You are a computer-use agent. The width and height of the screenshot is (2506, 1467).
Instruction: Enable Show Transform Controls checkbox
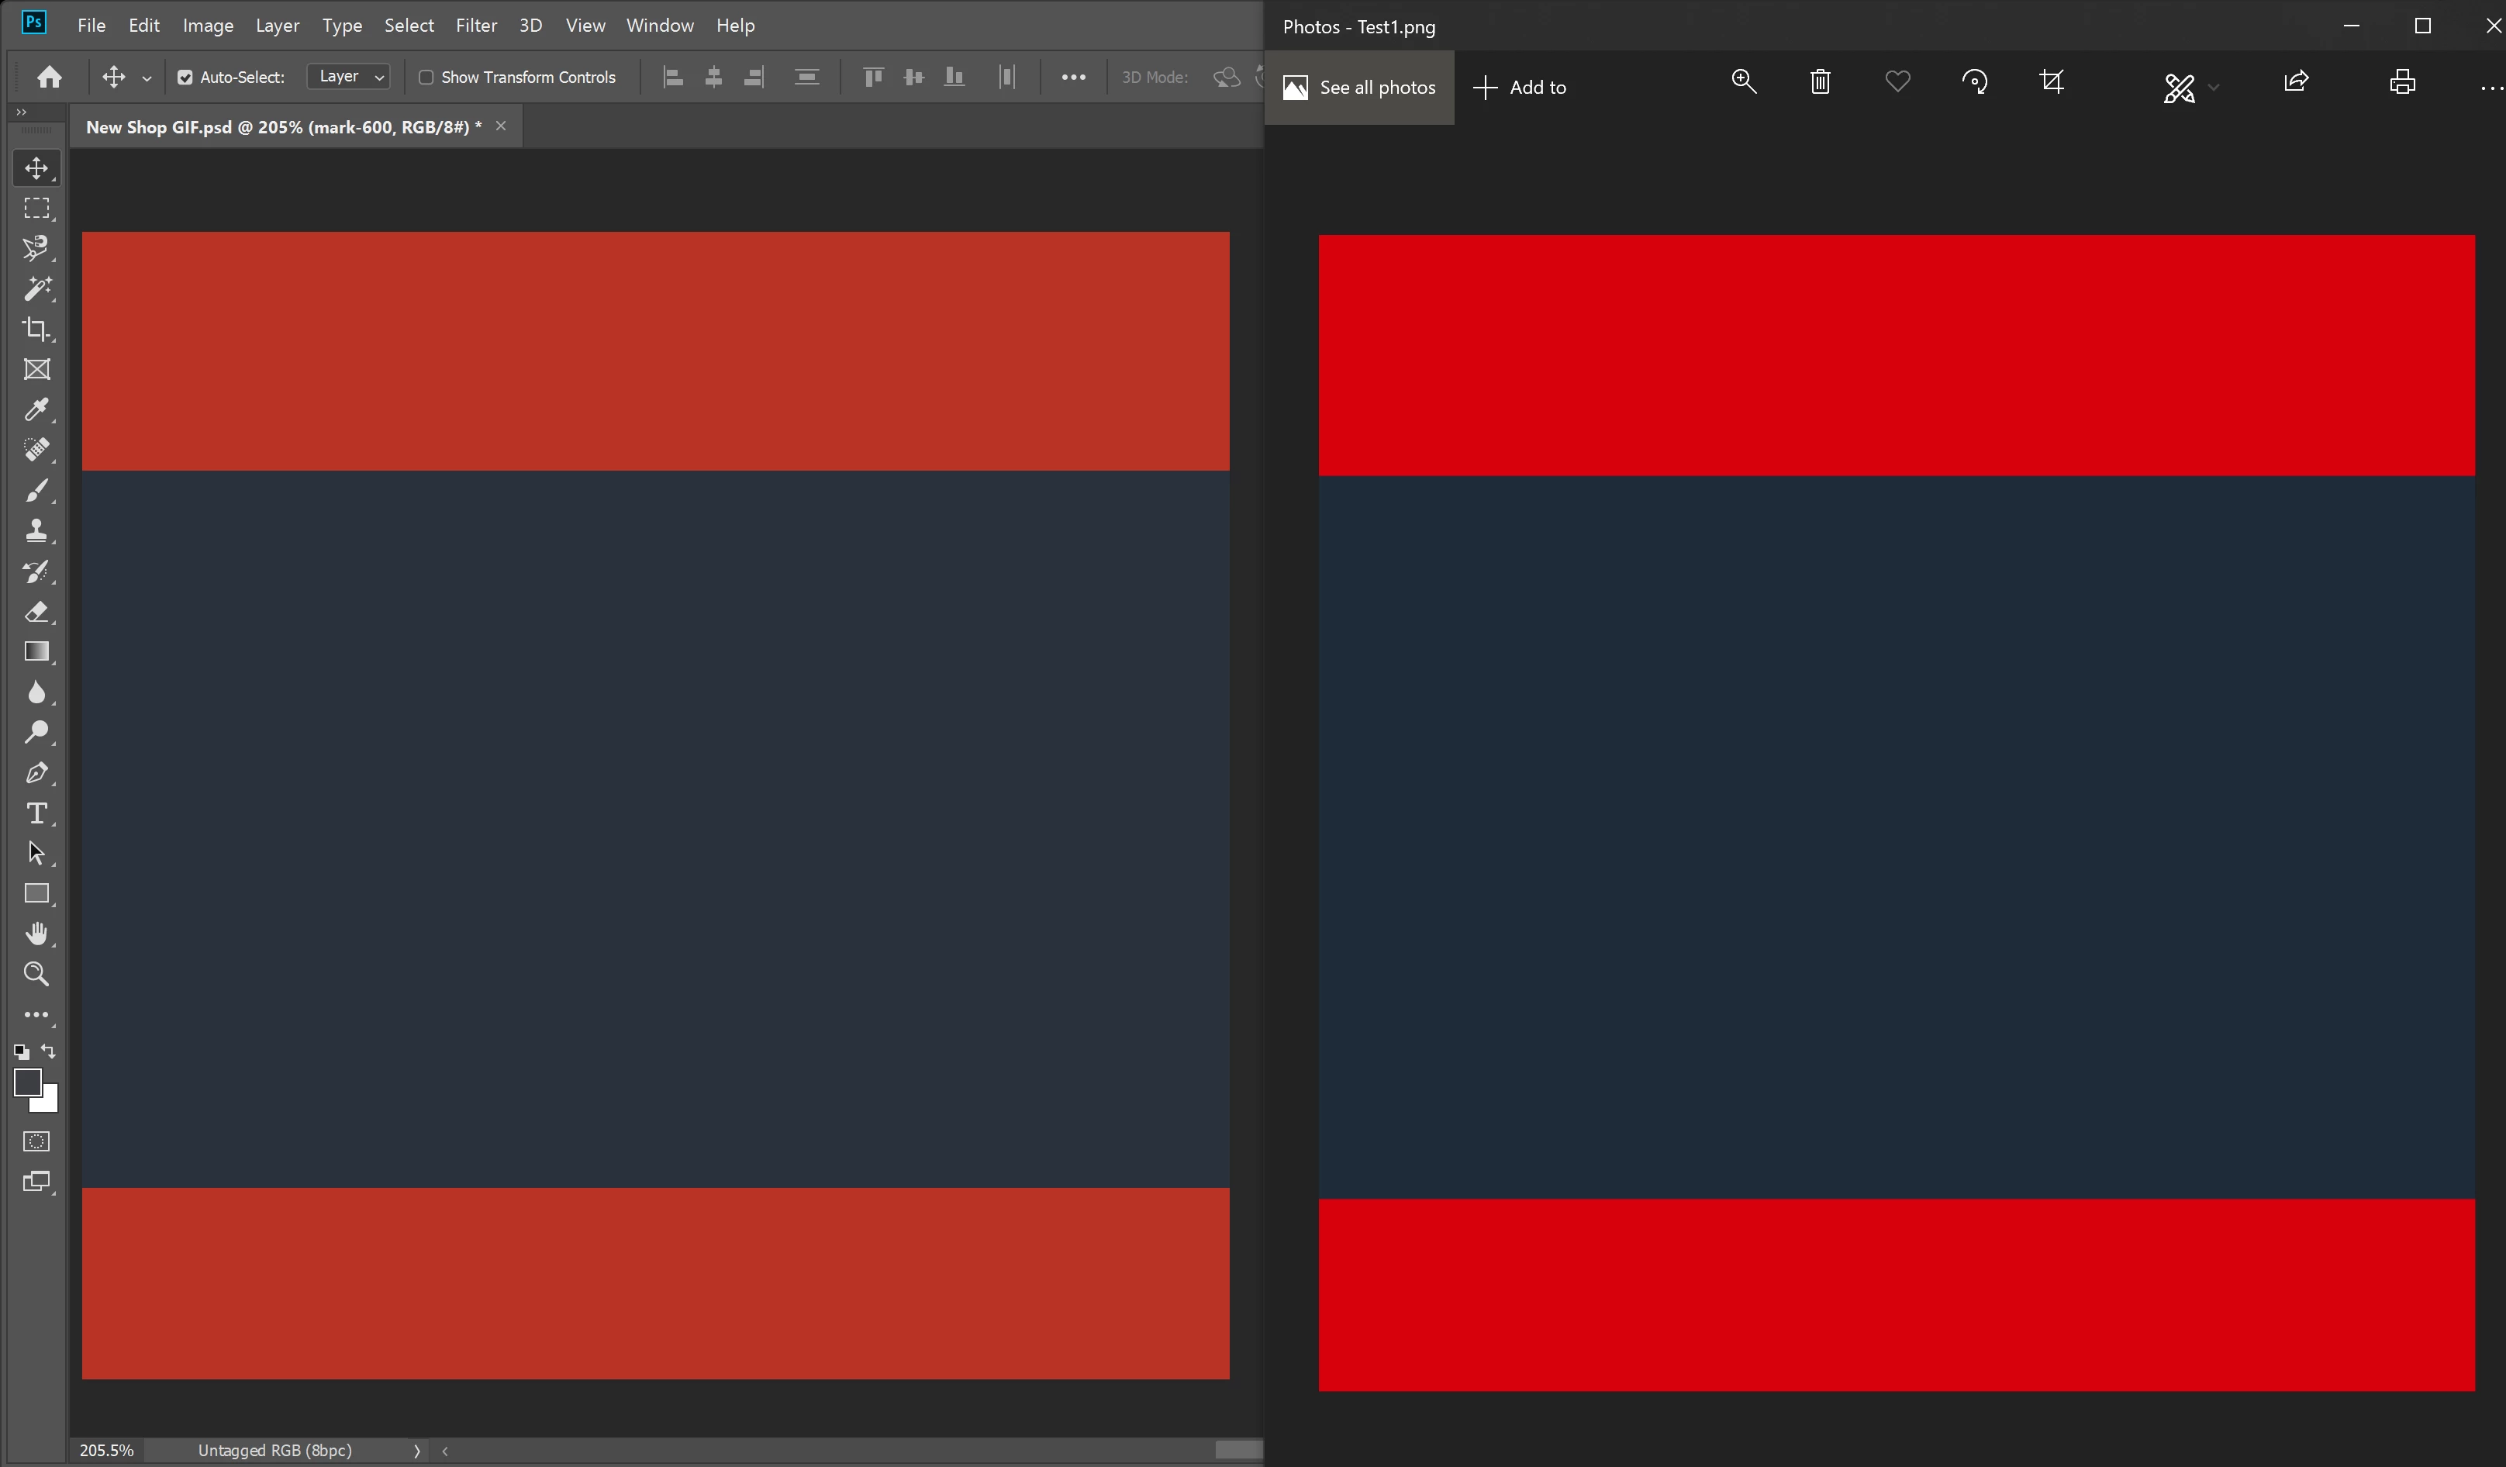coord(426,78)
